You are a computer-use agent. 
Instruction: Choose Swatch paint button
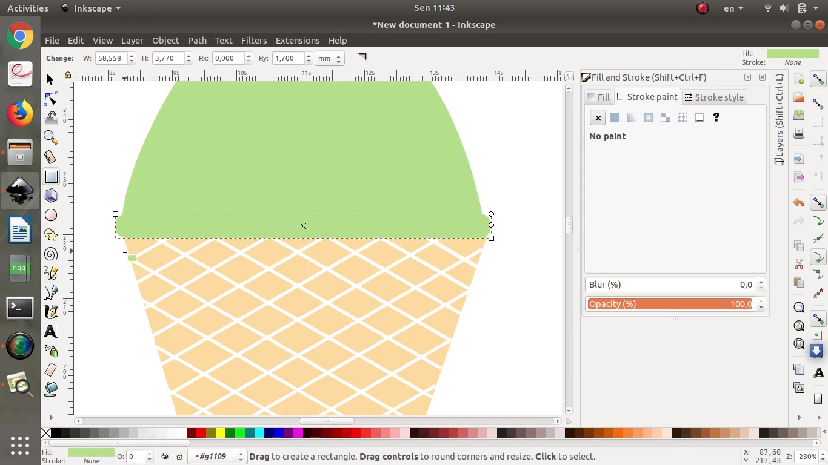(x=699, y=117)
